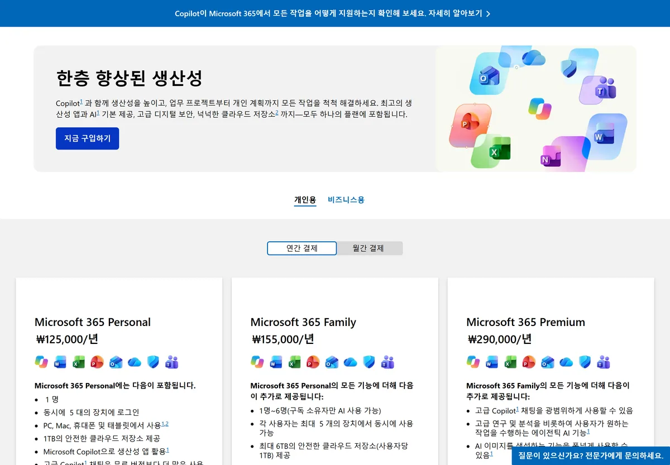Click the app collage image in the hero
The image size is (670, 465).
point(536,109)
